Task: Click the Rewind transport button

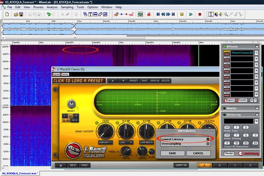Action: tap(163, 14)
